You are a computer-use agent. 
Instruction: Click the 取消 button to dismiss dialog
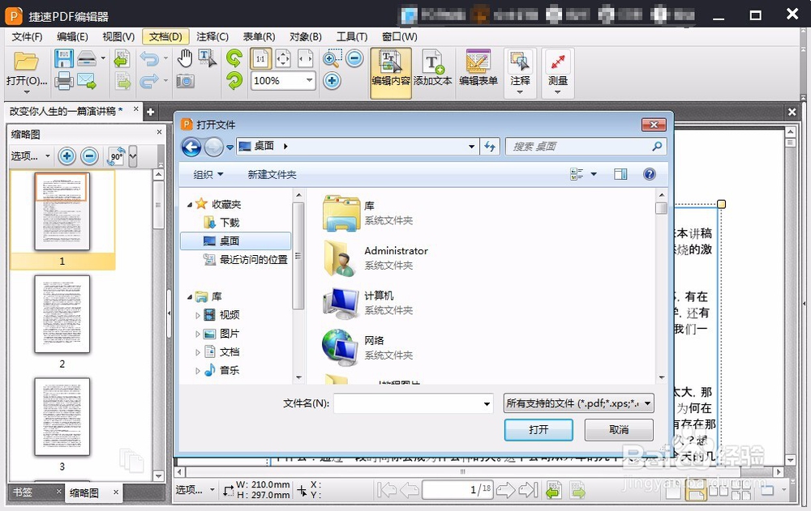coord(619,430)
